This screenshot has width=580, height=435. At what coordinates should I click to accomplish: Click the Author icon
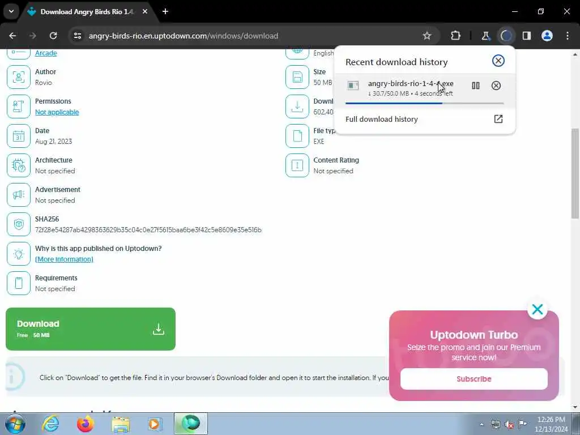pyautogui.click(x=19, y=77)
